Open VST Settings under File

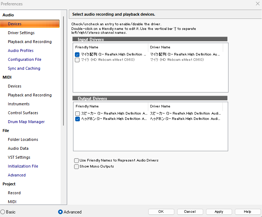pos(19,157)
